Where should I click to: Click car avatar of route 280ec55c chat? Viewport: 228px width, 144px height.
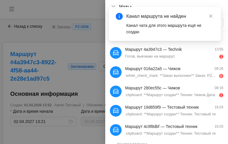pyautogui.click(x=116, y=91)
